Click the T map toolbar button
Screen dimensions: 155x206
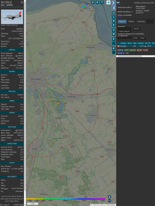point(102,2)
